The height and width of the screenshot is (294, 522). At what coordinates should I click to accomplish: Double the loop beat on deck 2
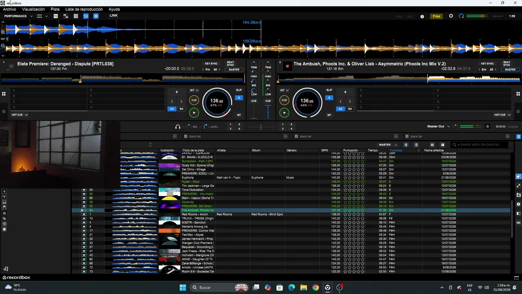click(349, 101)
